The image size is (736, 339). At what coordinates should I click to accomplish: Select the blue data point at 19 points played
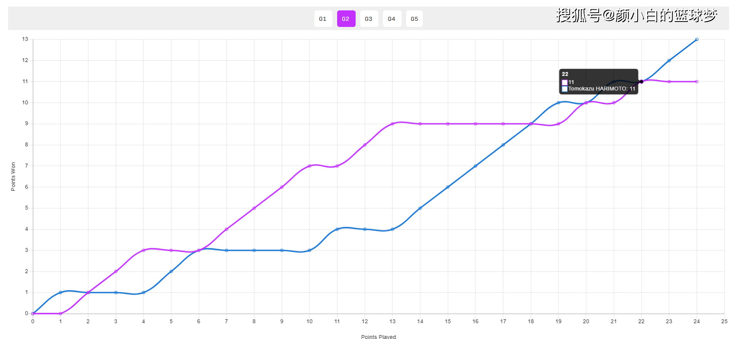559,103
